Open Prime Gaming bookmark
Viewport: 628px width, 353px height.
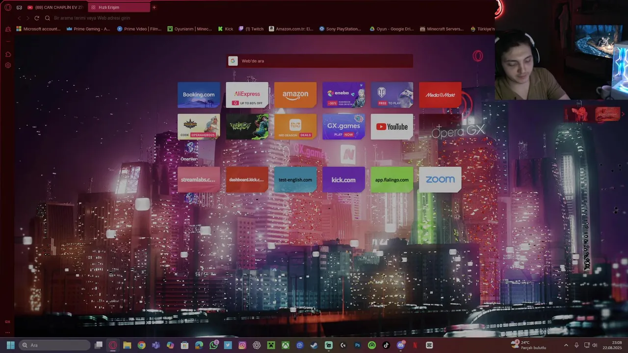pyautogui.click(x=88, y=29)
